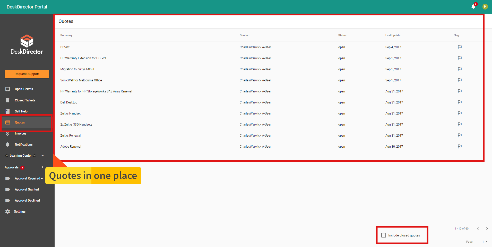Click the Settings gear icon
Screen dimensions: 492x247
click(8, 212)
